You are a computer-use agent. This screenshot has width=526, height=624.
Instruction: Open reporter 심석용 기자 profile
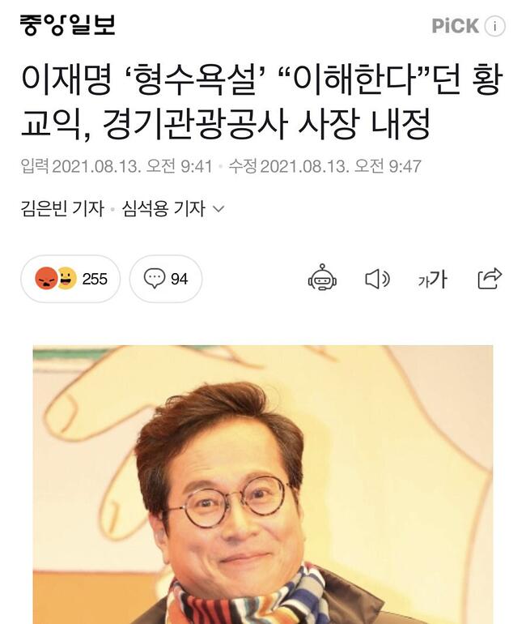pyautogui.click(x=163, y=208)
